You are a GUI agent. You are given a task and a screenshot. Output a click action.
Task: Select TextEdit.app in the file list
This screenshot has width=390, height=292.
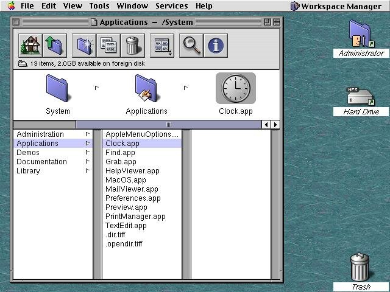142,226
